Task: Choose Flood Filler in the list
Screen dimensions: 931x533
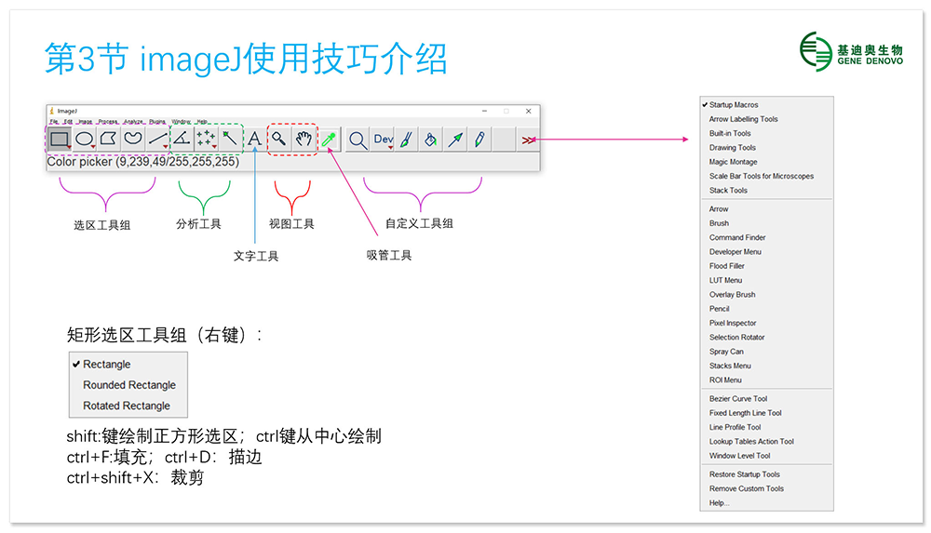Action: pos(766,266)
